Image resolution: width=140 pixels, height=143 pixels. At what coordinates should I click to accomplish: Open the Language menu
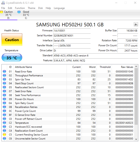59,8
